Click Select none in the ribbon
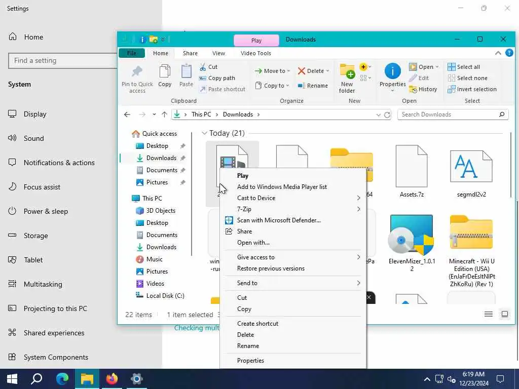Image resolution: width=519 pixels, height=389 pixels. 467,78
